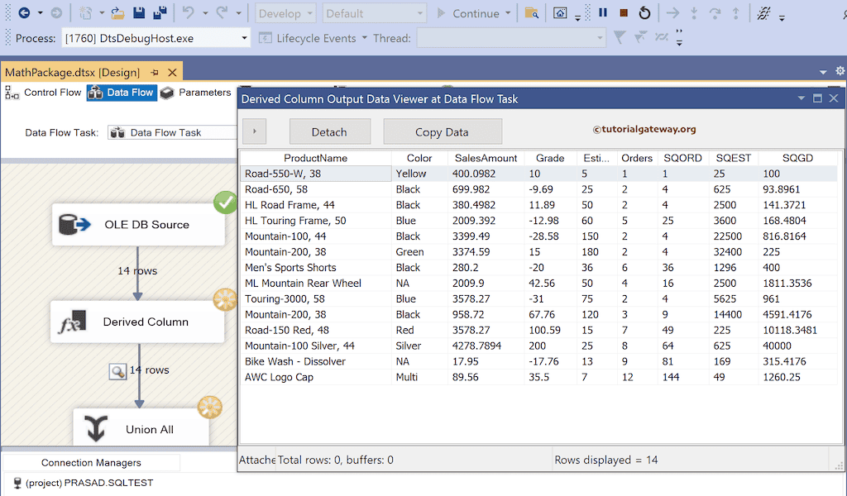This screenshot has height=496, width=847.
Task: Open the Process dropdown
Action: (x=243, y=37)
